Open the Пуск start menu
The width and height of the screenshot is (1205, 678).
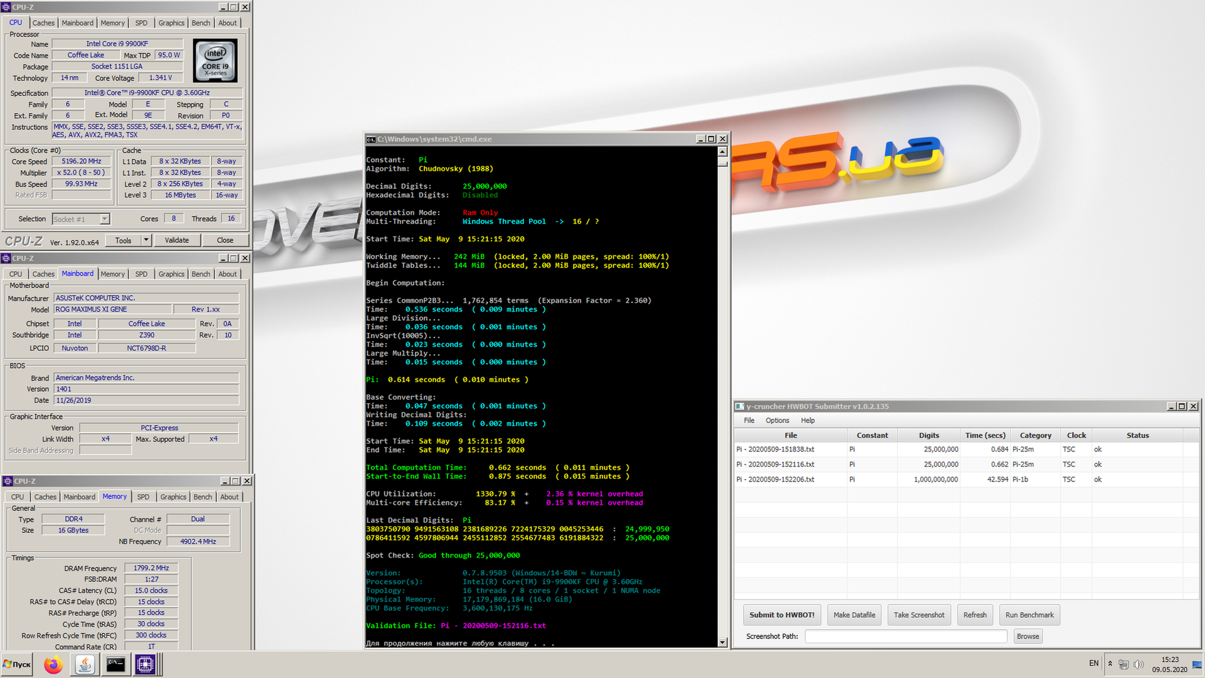coord(17,664)
